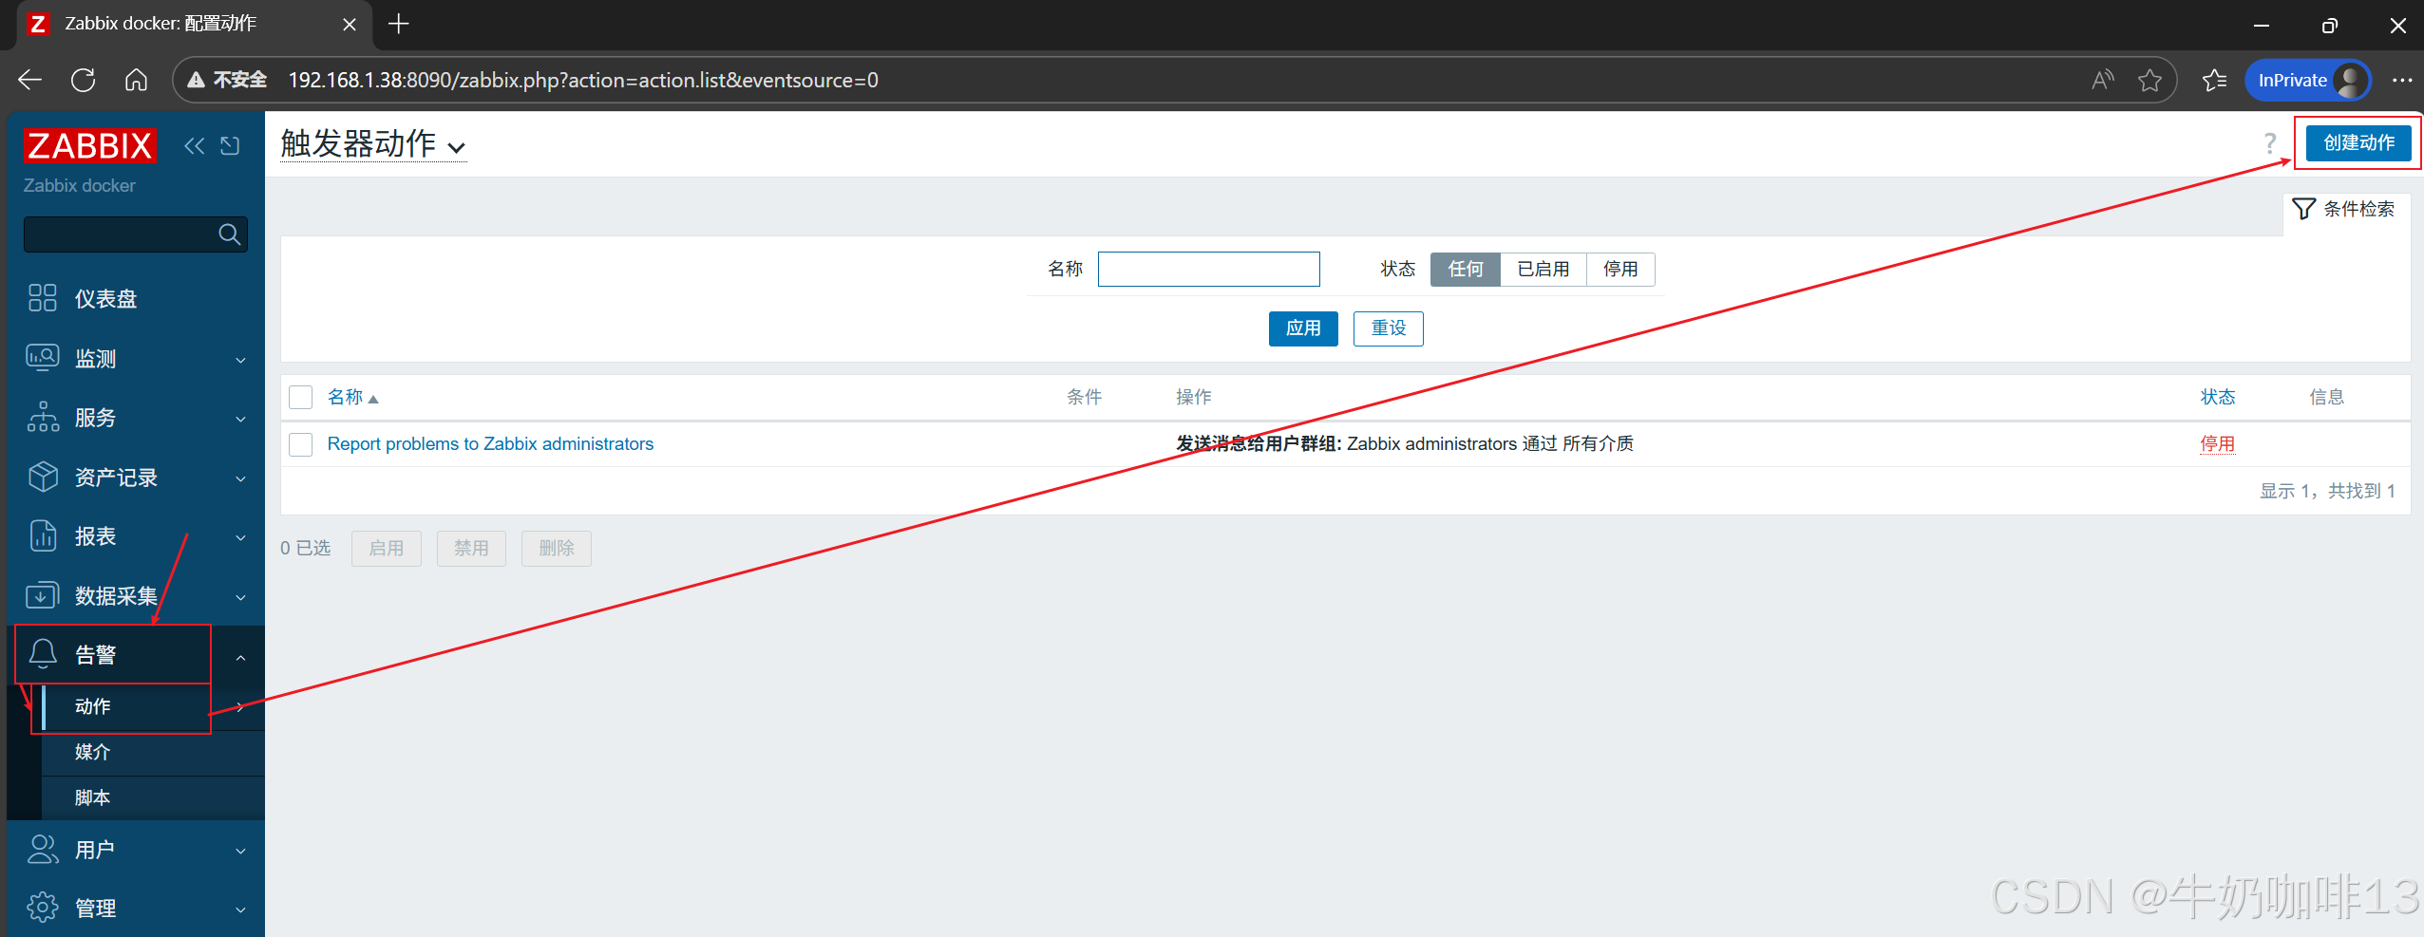Open the 动作 submenu arrow

point(240,707)
